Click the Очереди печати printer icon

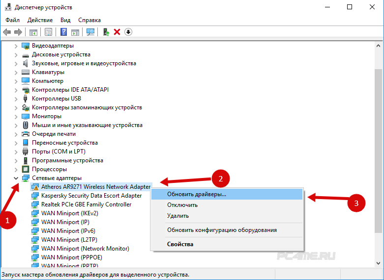click(26, 134)
